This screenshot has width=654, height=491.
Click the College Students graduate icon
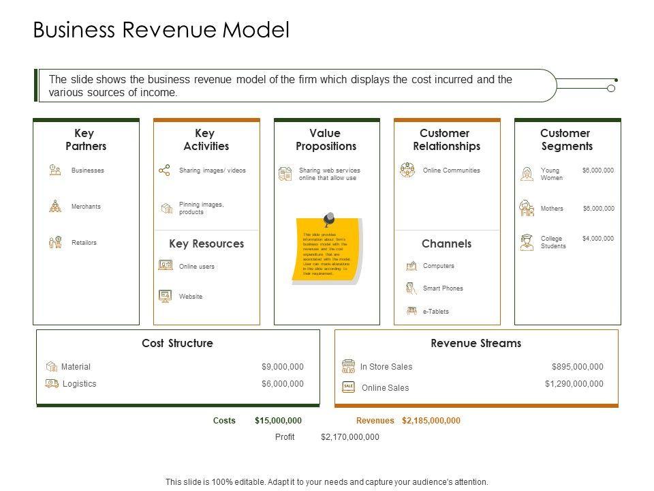click(x=527, y=242)
